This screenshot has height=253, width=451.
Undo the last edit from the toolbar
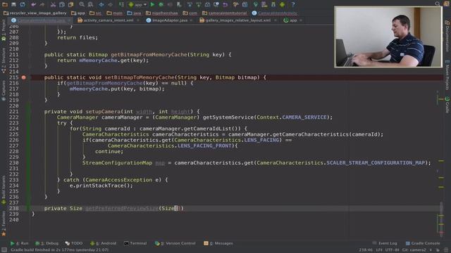(34, 4)
